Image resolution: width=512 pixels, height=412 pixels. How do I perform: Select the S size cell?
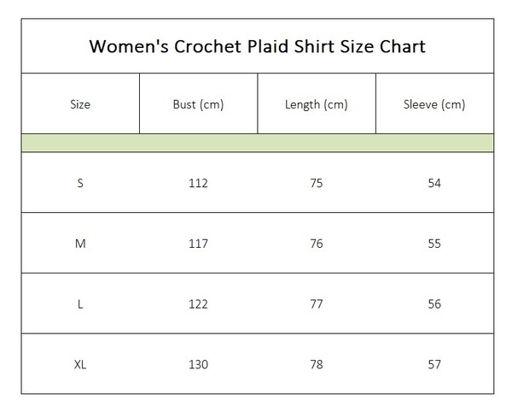click(x=80, y=183)
